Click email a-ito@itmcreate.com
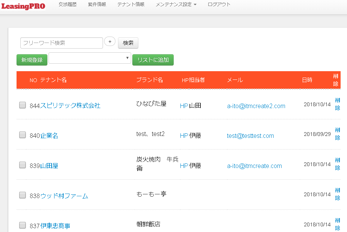This screenshot has height=232, width=347. point(254,166)
